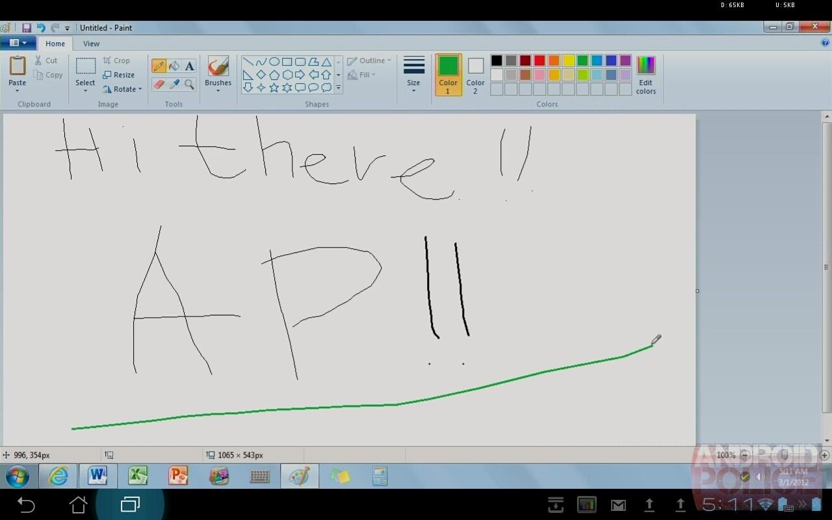Select the Eraser tool
This screenshot has width=832, height=520.
[159, 84]
